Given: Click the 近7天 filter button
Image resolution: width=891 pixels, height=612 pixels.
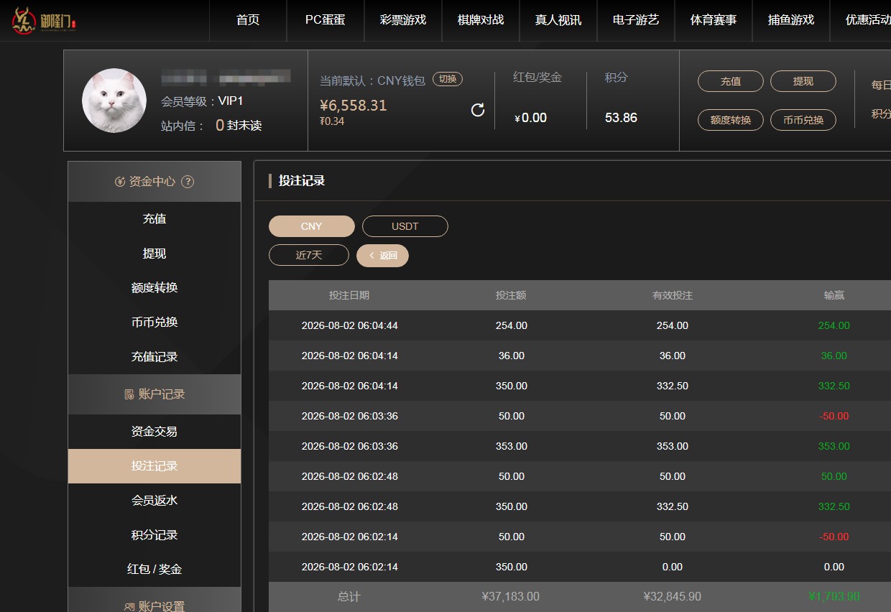Looking at the screenshot, I should click(309, 255).
